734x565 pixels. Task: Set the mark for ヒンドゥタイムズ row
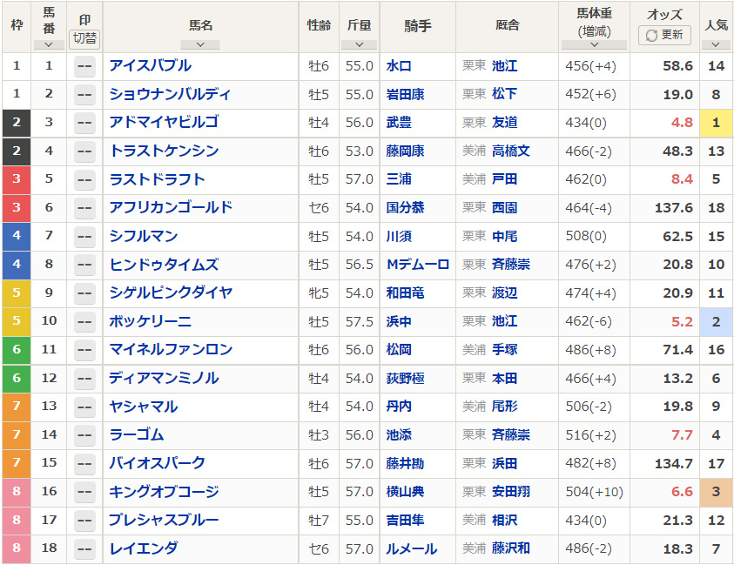coord(84,265)
